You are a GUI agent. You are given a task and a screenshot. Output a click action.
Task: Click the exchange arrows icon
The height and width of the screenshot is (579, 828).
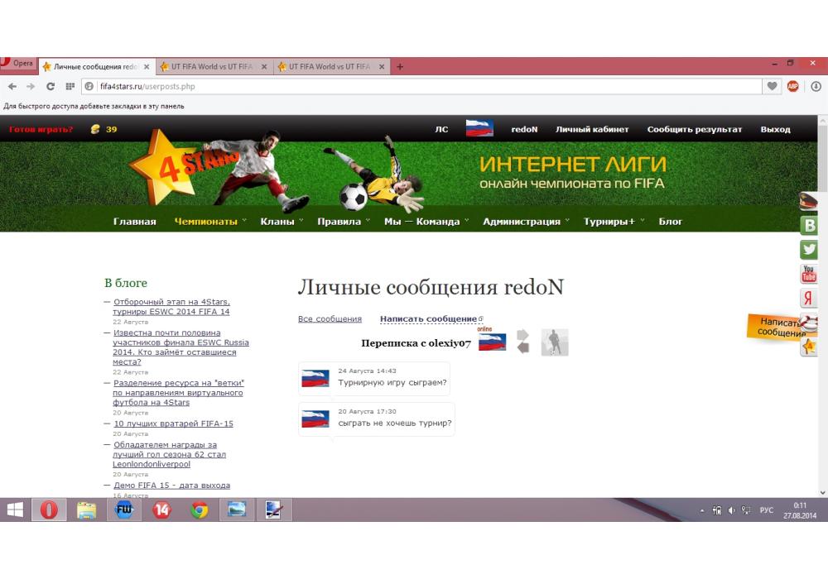point(522,341)
